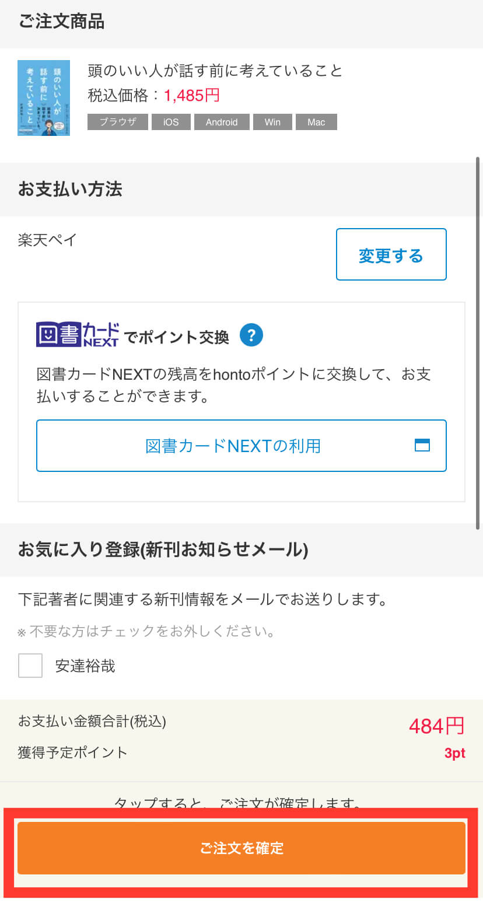Select the iOS platform badge
The height and width of the screenshot is (910, 483).
171,122
